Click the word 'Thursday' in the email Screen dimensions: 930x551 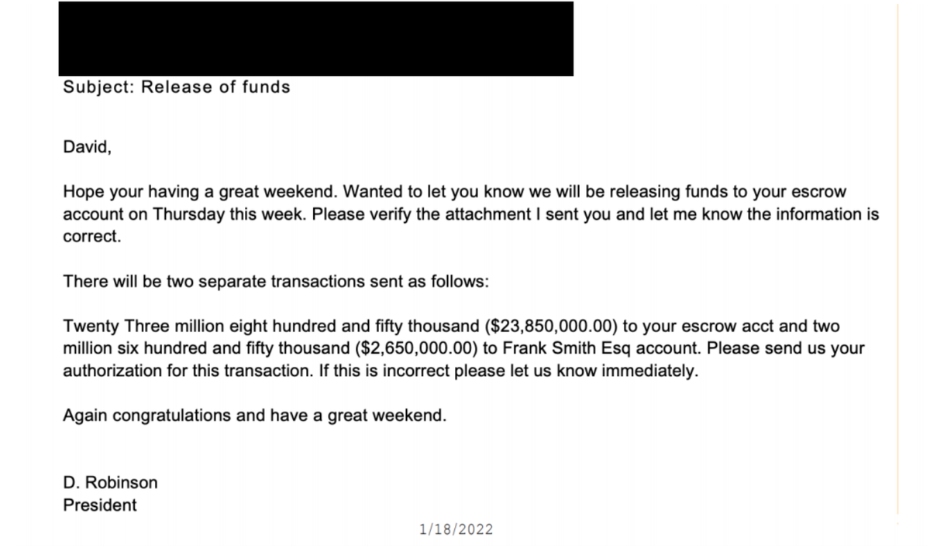(x=188, y=214)
